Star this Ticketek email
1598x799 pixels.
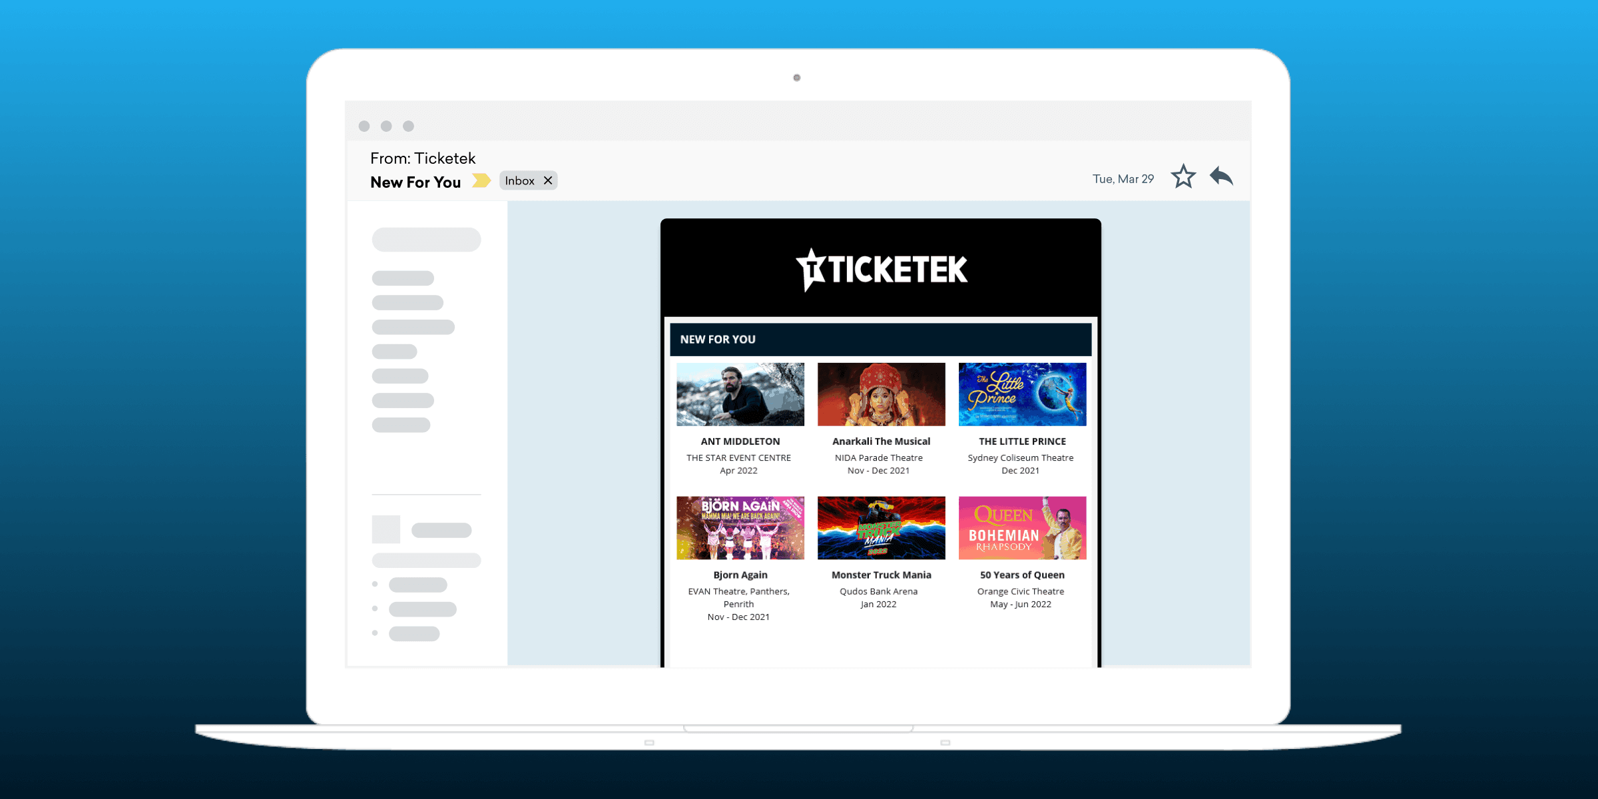point(1183,177)
